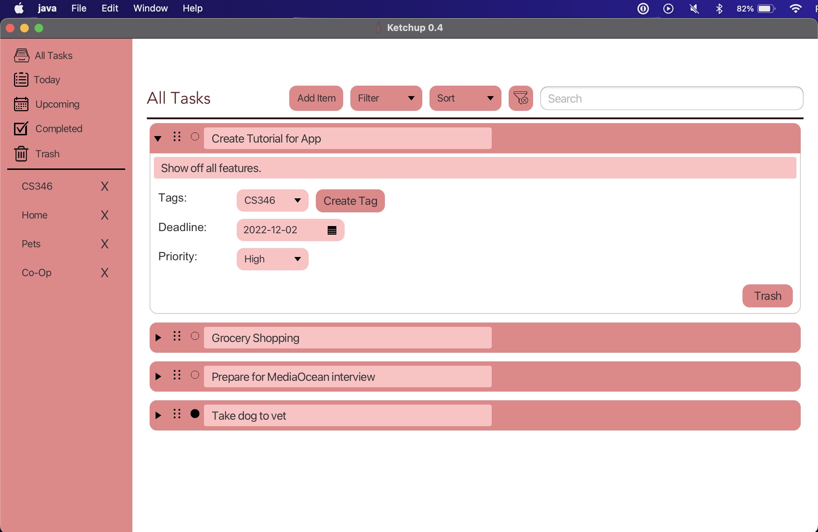Open the Upcoming calendar icon
Image resolution: width=818 pixels, height=532 pixels.
coord(21,104)
